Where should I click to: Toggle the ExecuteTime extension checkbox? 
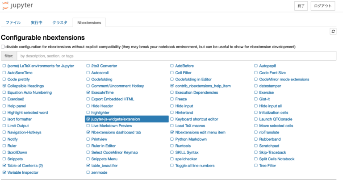[88, 92]
